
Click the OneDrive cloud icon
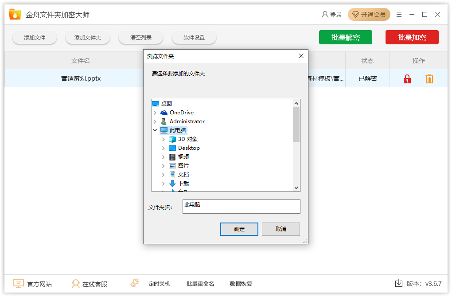[x=164, y=113]
